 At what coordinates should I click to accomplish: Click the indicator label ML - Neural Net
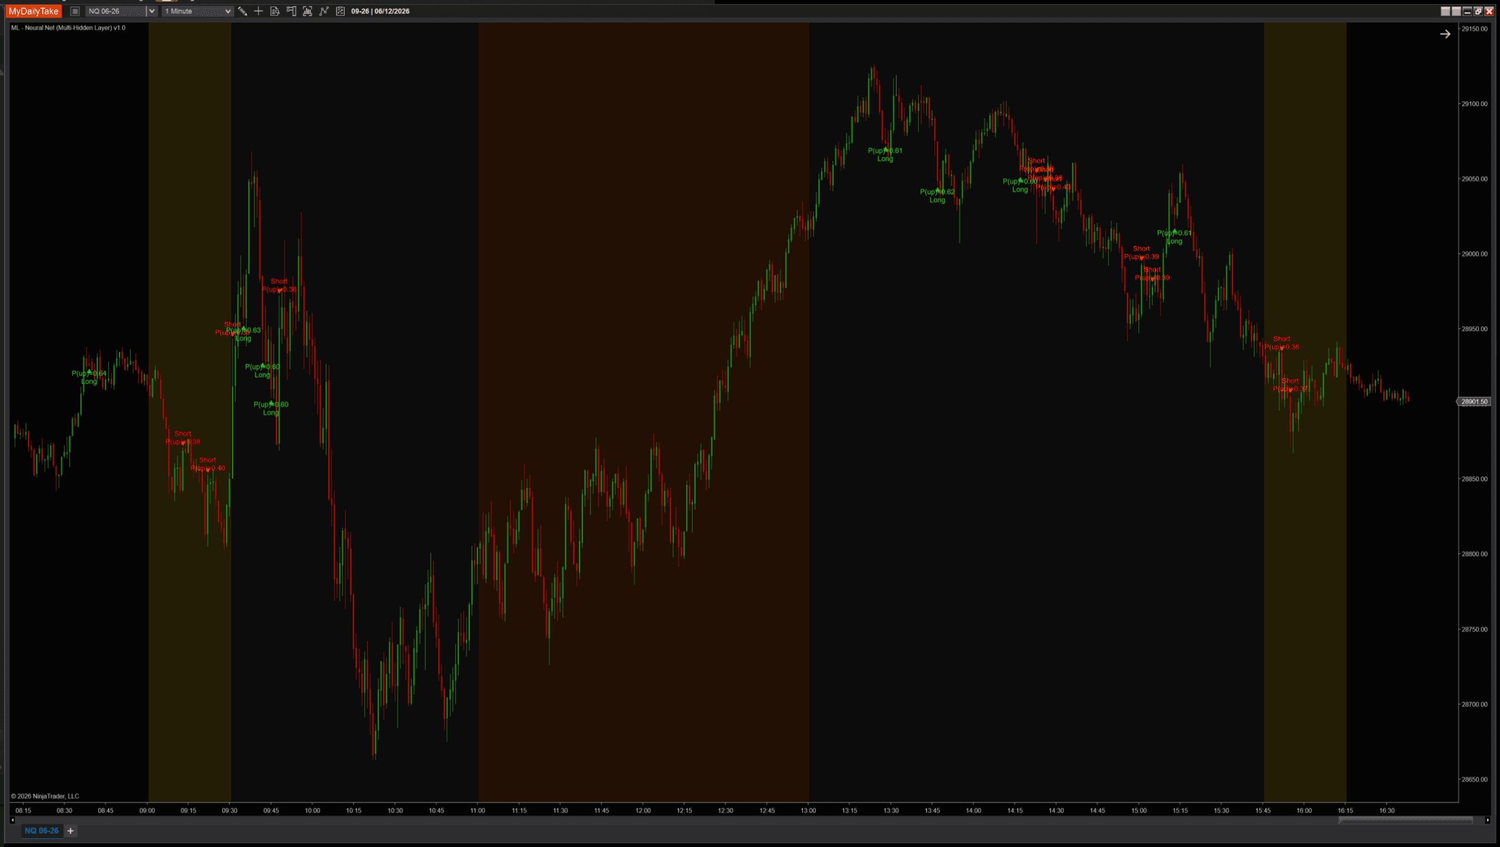coord(68,28)
